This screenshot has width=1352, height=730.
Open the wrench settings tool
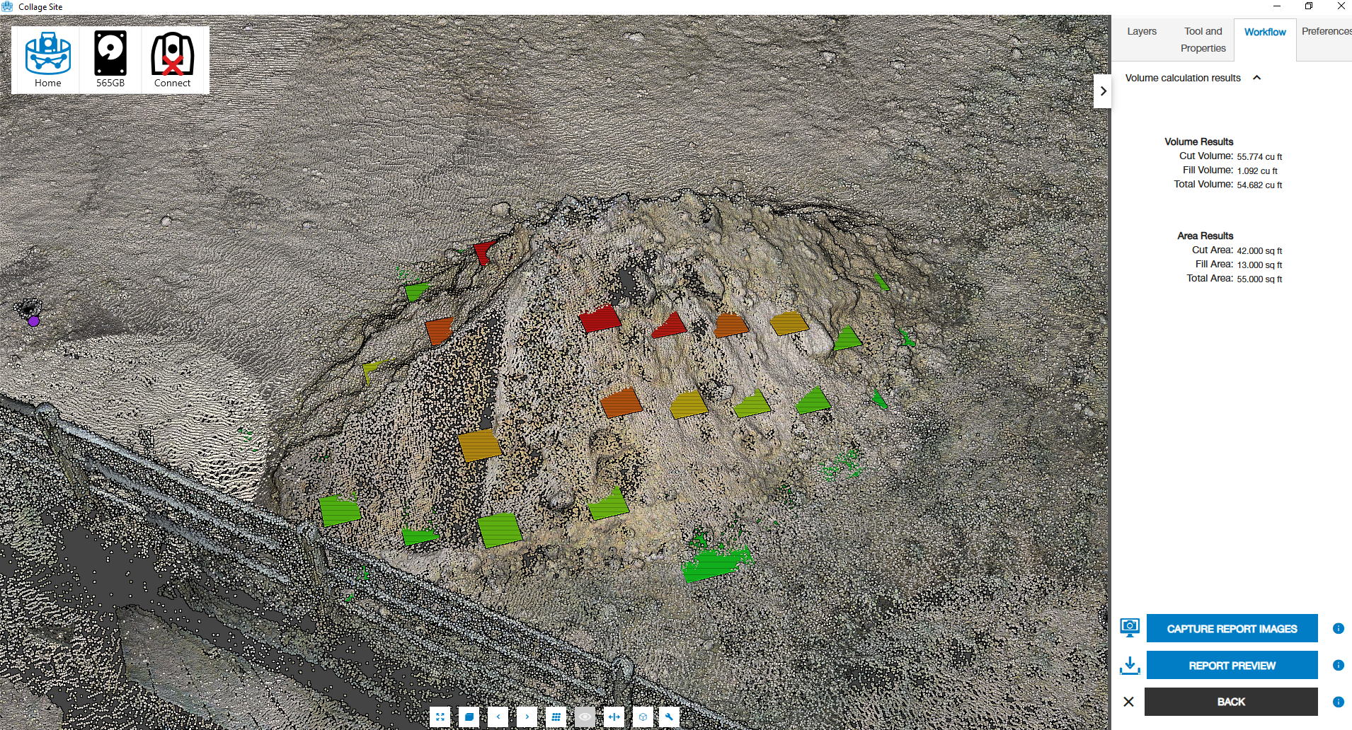[669, 717]
